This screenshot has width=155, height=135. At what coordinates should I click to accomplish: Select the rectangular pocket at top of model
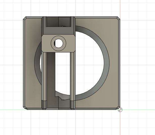(58, 22)
